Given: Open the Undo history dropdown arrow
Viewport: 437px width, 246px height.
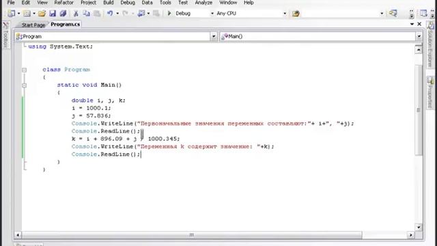Looking at the screenshot, I should 117,14.
